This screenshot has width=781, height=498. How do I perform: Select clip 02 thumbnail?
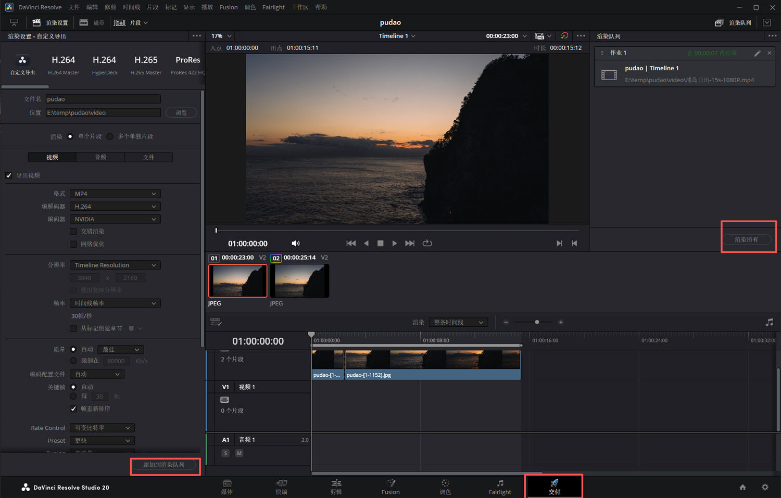tap(299, 280)
